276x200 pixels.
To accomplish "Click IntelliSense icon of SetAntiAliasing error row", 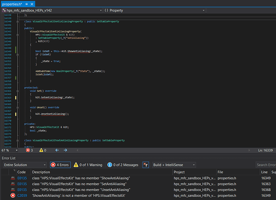I will (x=13, y=184).
